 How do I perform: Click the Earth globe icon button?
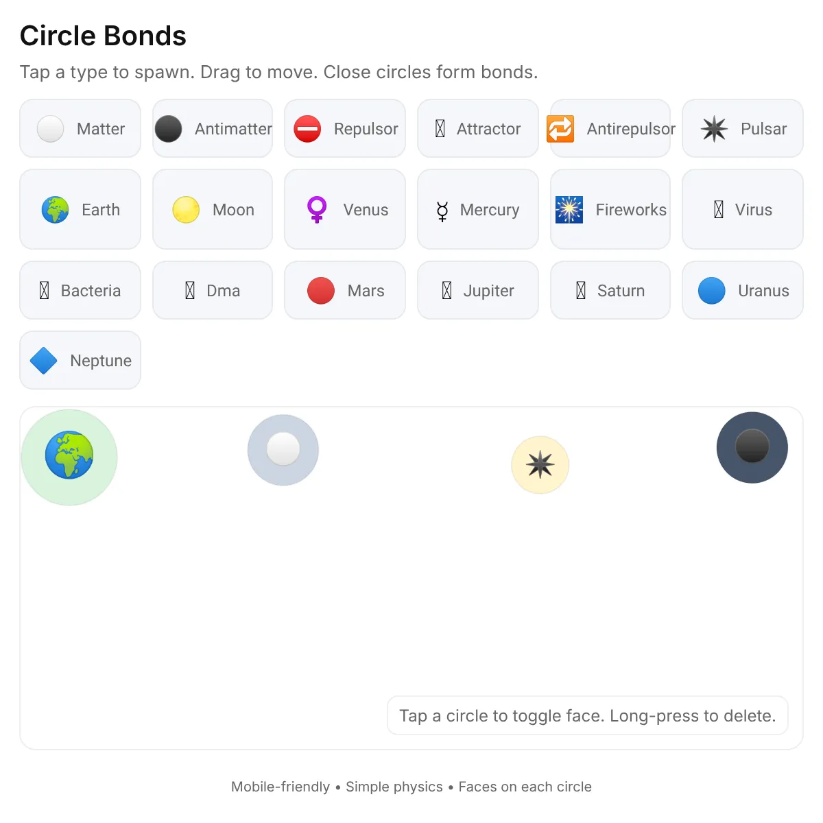[x=55, y=209]
